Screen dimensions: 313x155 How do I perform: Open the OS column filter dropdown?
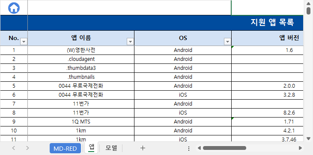227,42
